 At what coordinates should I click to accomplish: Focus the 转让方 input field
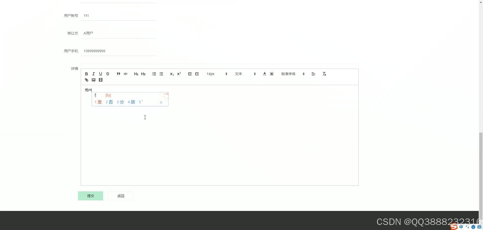coord(118,33)
